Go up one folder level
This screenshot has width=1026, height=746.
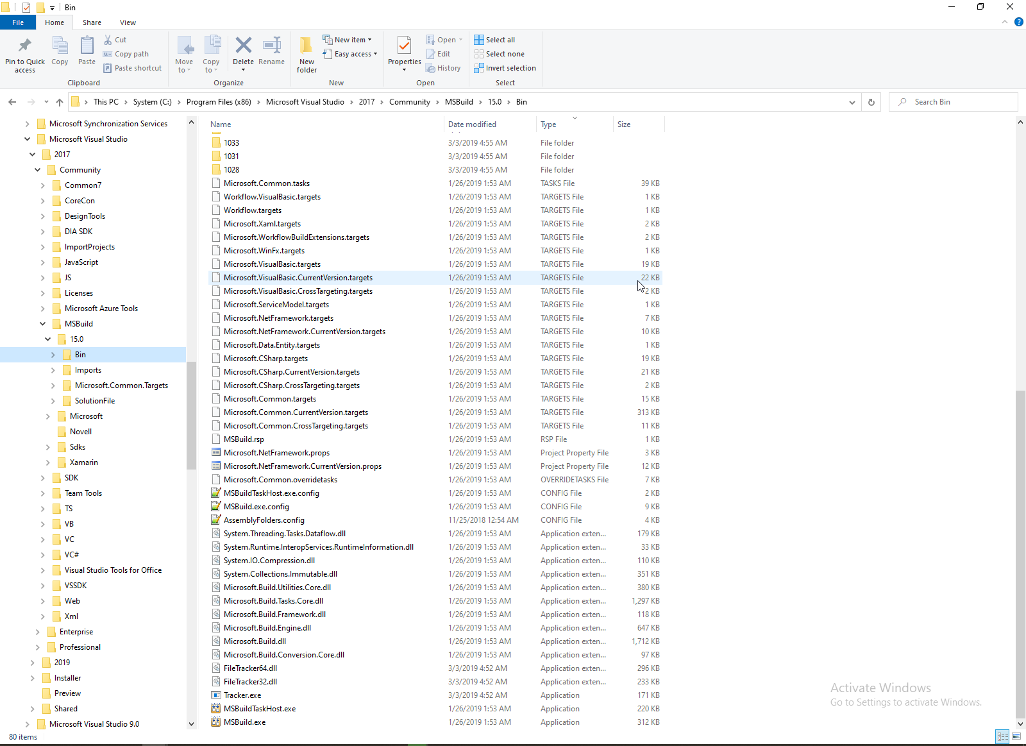(60, 102)
